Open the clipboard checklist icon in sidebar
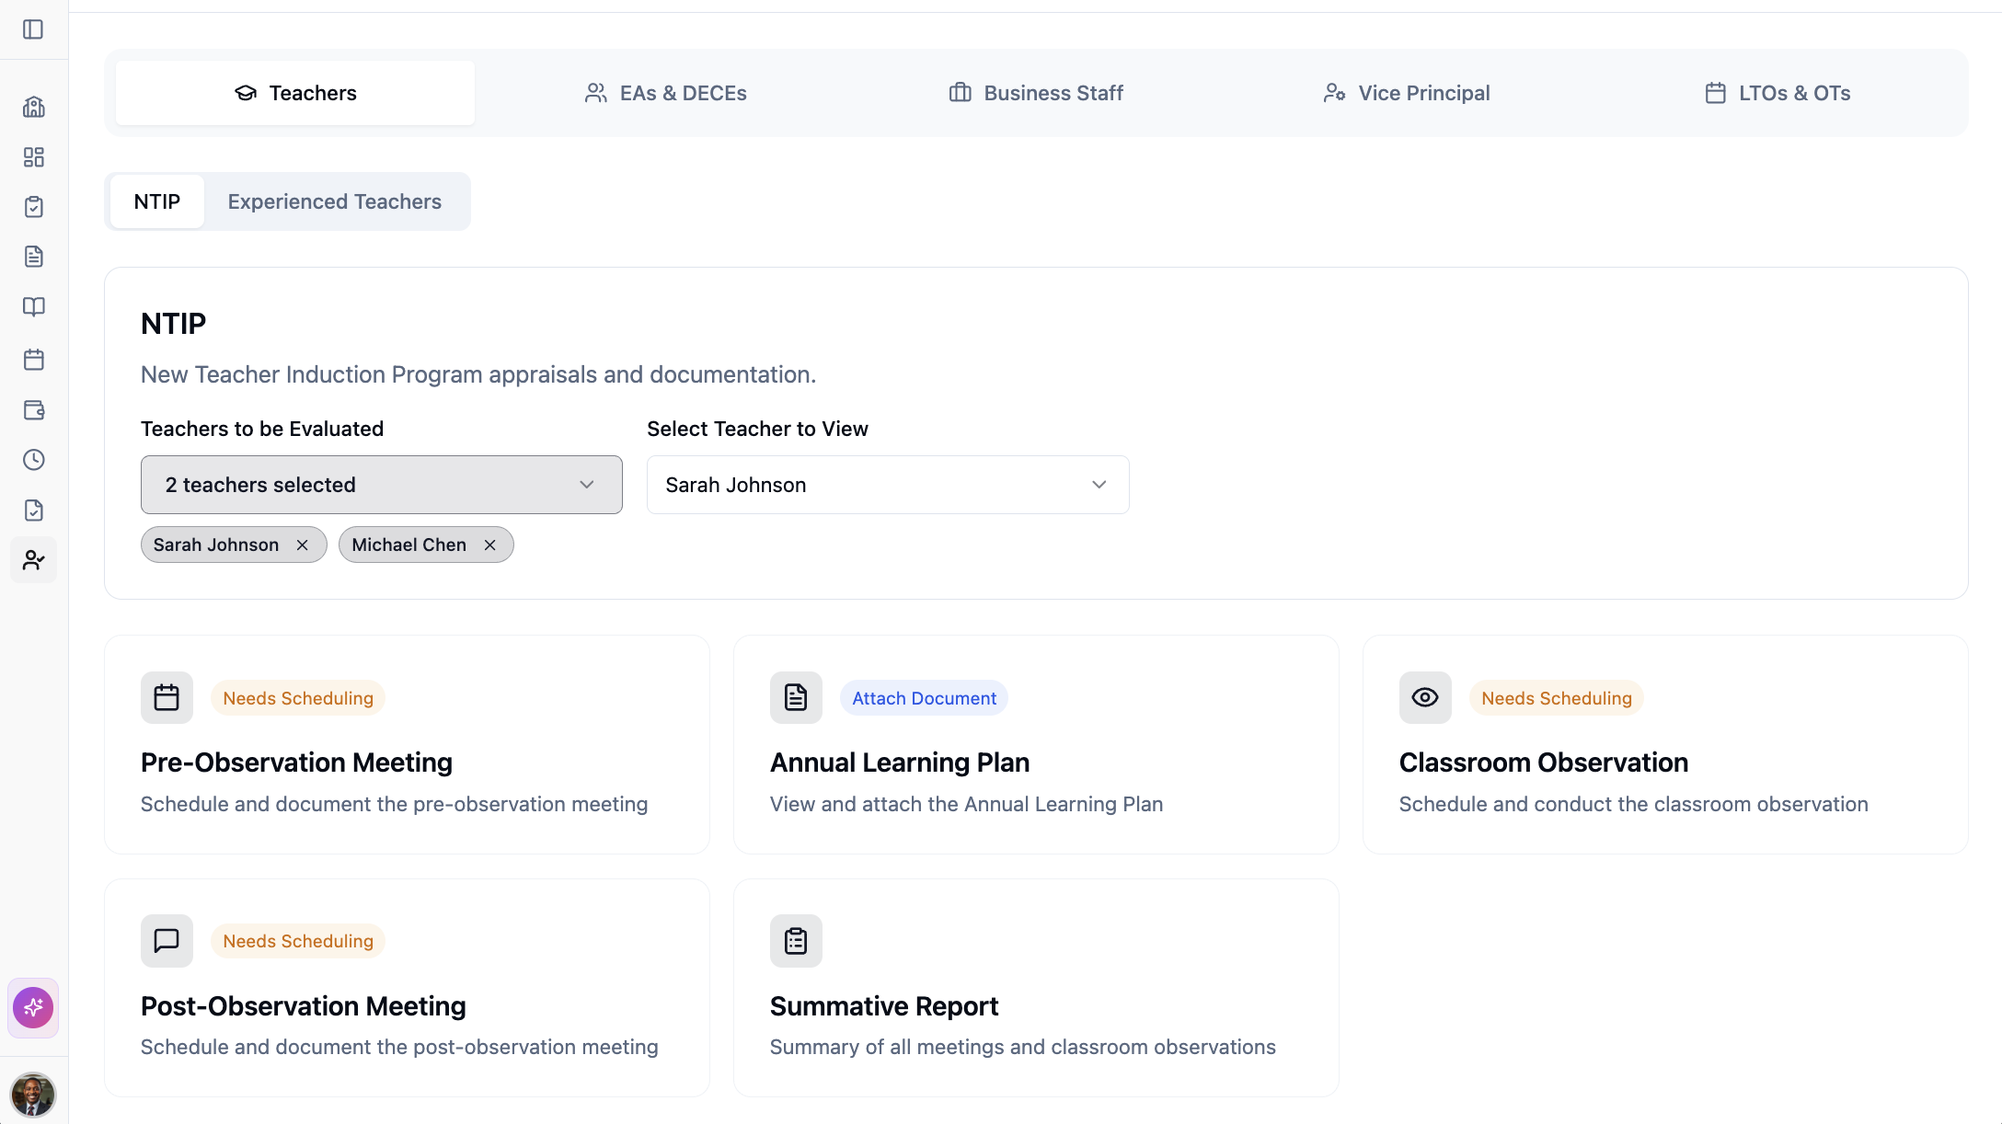 click(x=34, y=207)
